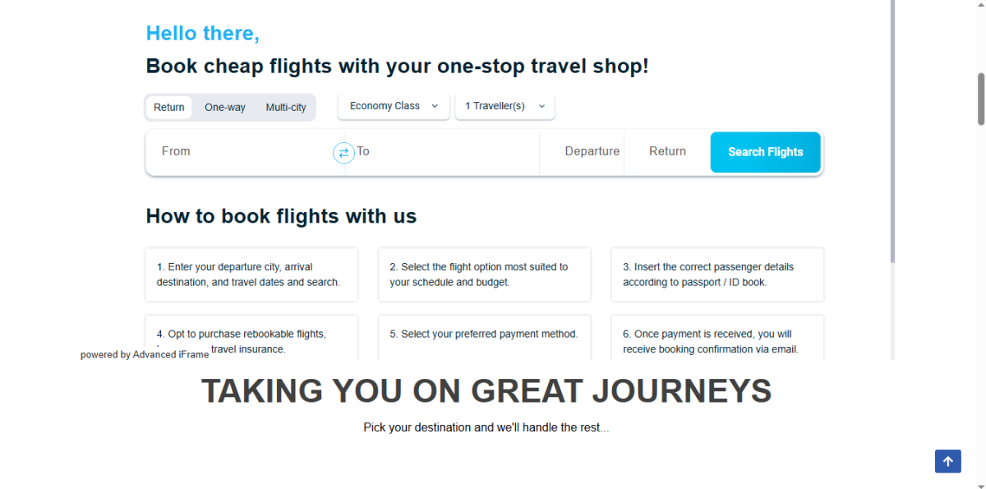Click the booking widget's inner scrollbar
This screenshot has height=489, width=986.
point(892,131)
